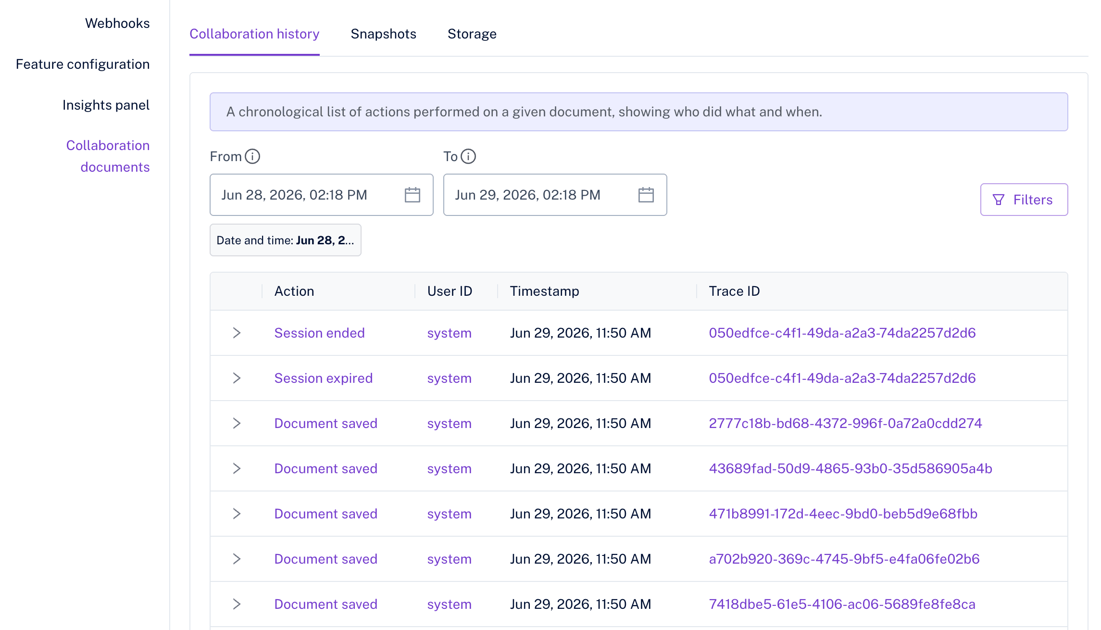Open Insights panel in the sidebar

106,105
